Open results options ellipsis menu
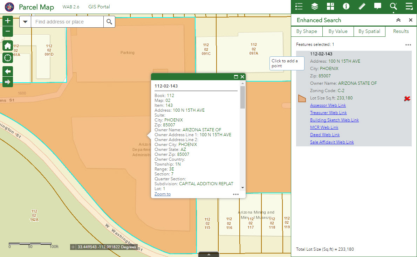417x257 pixels. [x=408, y=45]
